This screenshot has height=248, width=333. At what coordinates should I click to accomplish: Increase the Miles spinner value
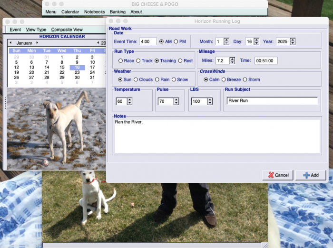pyautogui.click(x=232, y=59)
